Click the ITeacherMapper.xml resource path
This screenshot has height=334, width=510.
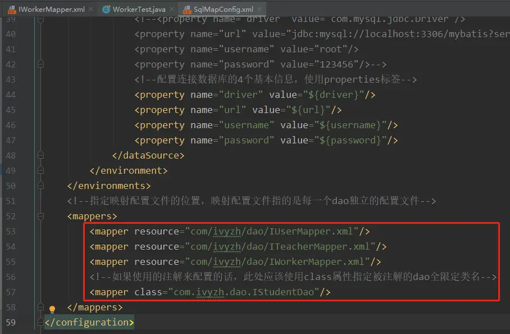click(280, 246)
